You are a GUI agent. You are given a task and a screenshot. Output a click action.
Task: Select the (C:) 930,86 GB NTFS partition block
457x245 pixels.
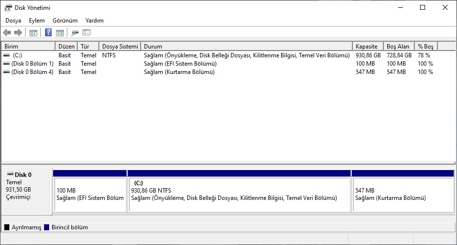point(239,191)
